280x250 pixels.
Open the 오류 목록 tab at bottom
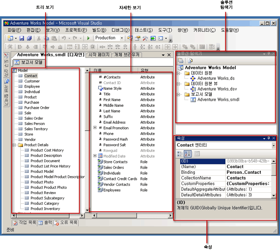click(x=66, y=223)
